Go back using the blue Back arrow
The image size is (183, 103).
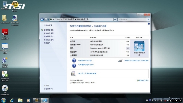coord(42,19)
